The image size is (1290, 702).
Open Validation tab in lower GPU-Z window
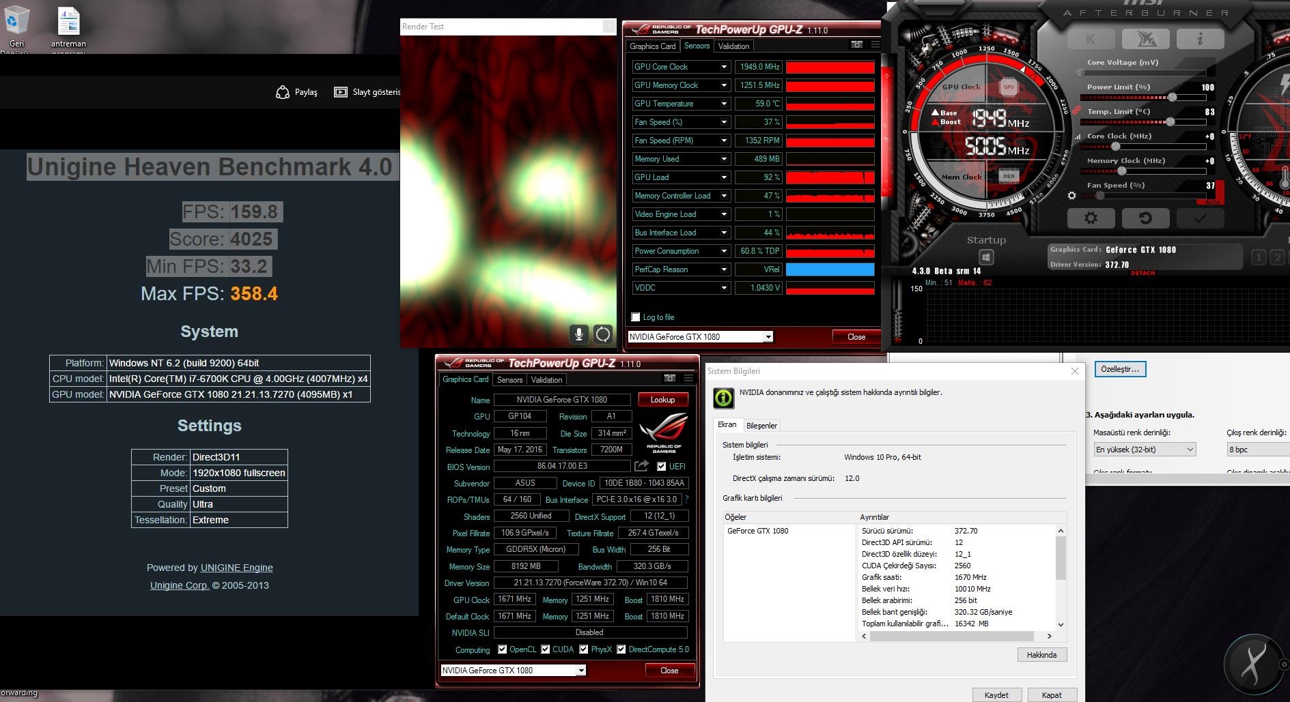click(x=546, y=380)
